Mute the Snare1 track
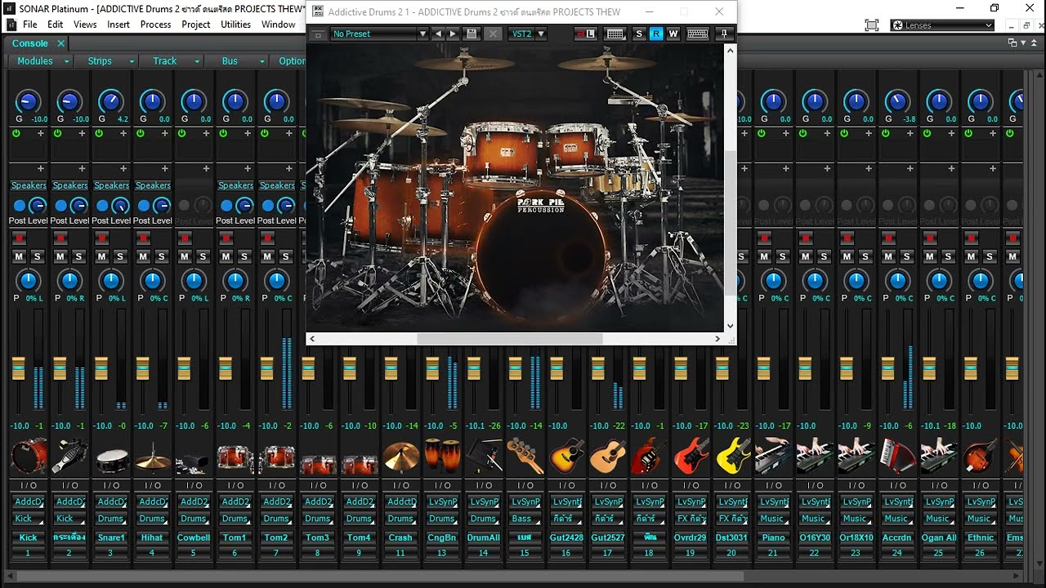This screenshot has width=1046, height=588. pyautogui.click(x=102, y=256)
